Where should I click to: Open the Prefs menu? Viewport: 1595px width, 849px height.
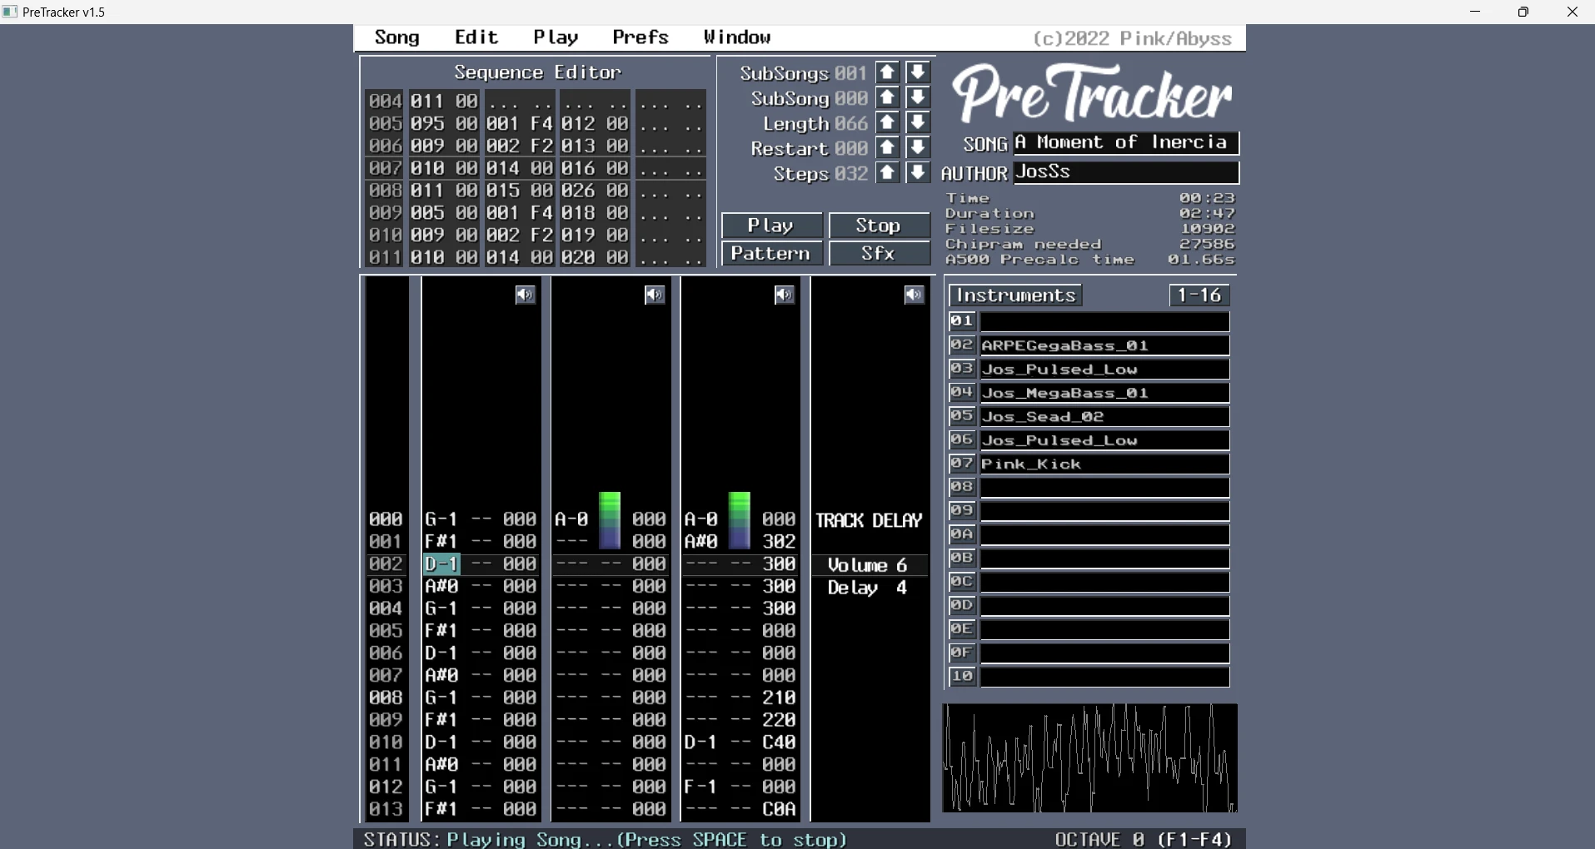click(640, 37)
